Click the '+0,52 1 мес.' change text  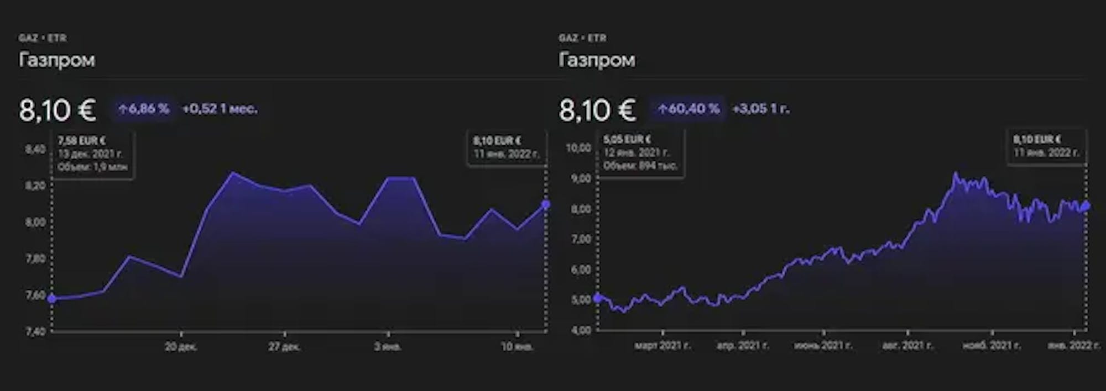pos(220,109)
